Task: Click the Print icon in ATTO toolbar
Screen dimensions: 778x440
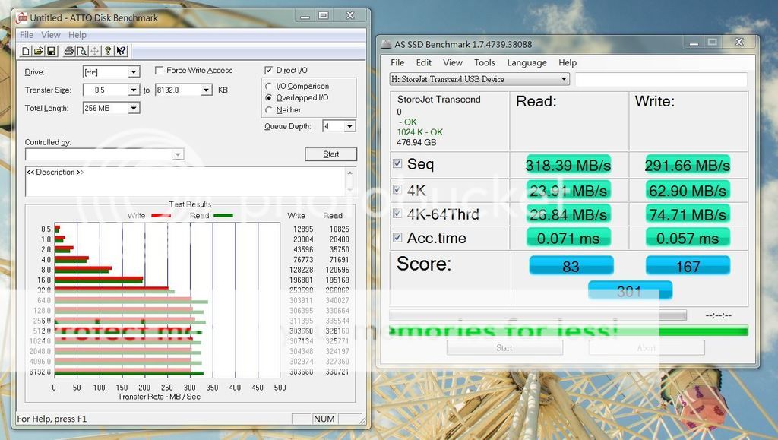Action: pyautogui.click(x=69, y=51)
